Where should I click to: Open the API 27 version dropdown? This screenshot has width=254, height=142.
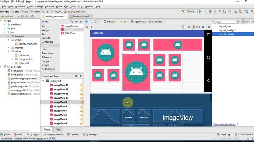point(124,22)
